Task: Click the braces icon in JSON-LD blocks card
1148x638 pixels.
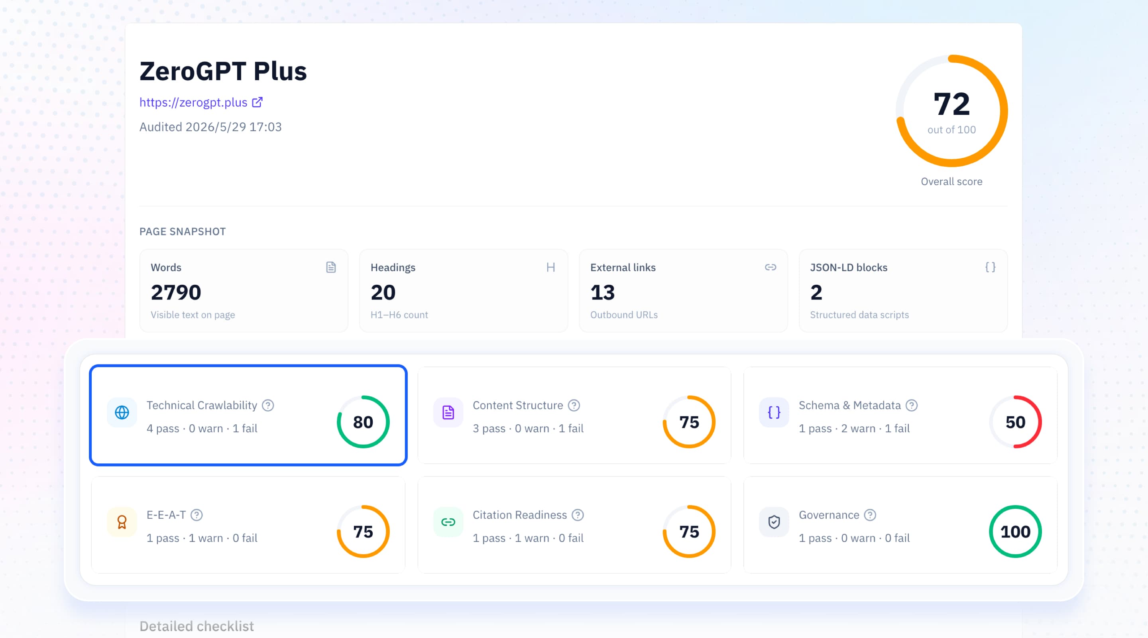Action: 990,267
